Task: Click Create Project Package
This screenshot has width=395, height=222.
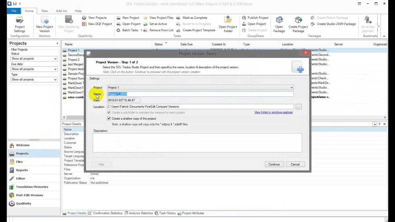Action: click(298, 25)
